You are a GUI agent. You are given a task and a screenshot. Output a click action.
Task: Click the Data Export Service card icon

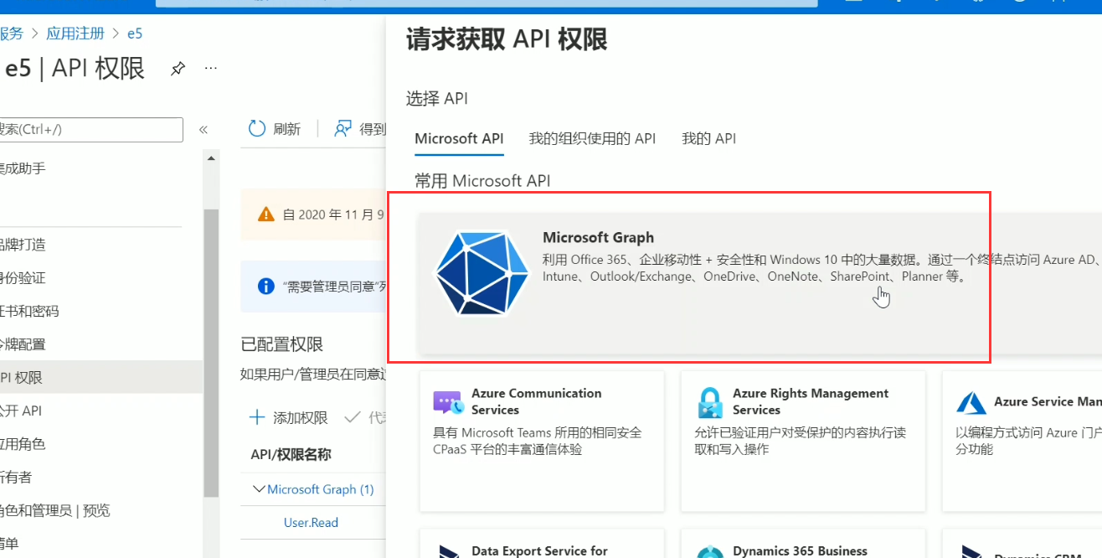(x=449, y=551)
